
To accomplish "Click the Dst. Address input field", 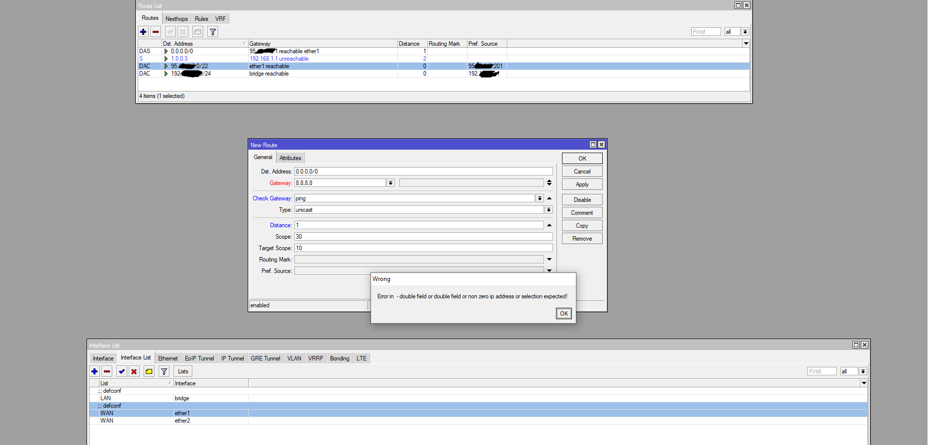I will pos(423,172).
